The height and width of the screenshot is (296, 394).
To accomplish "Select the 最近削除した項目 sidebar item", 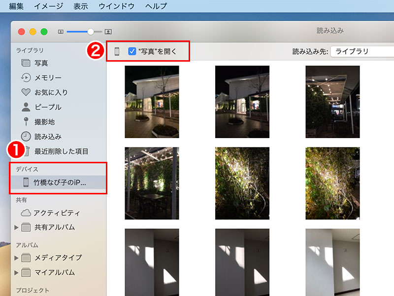I will [x=59, y=151].
